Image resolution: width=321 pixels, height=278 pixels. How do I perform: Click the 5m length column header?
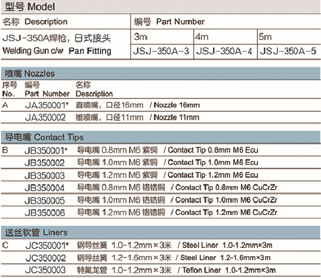tap(289, 37)
